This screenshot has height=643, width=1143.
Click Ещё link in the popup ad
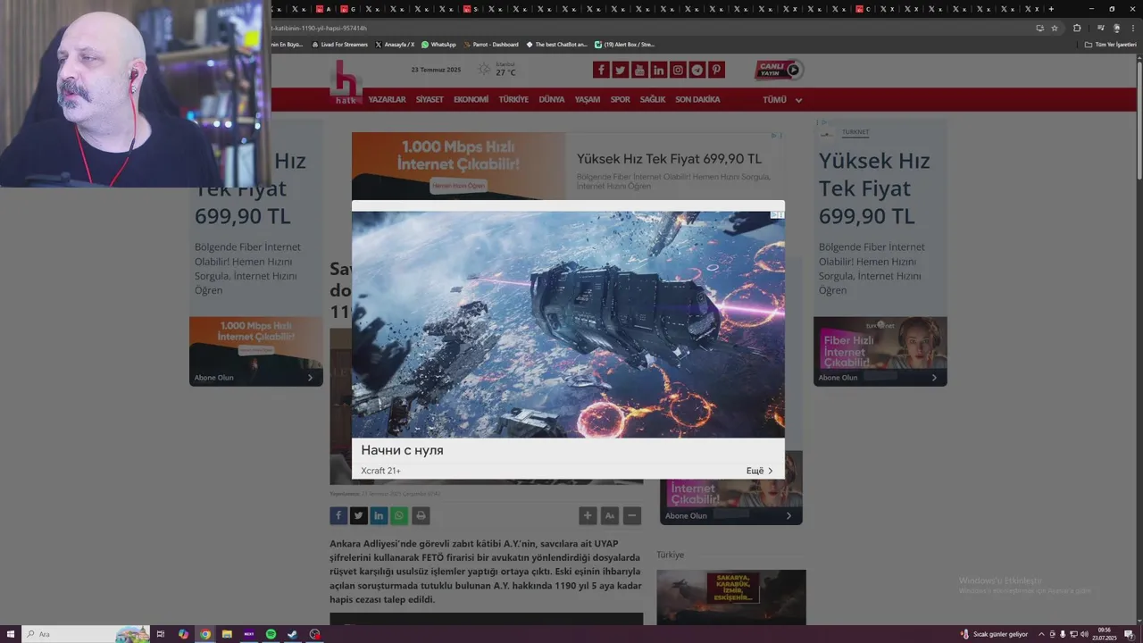760,471
